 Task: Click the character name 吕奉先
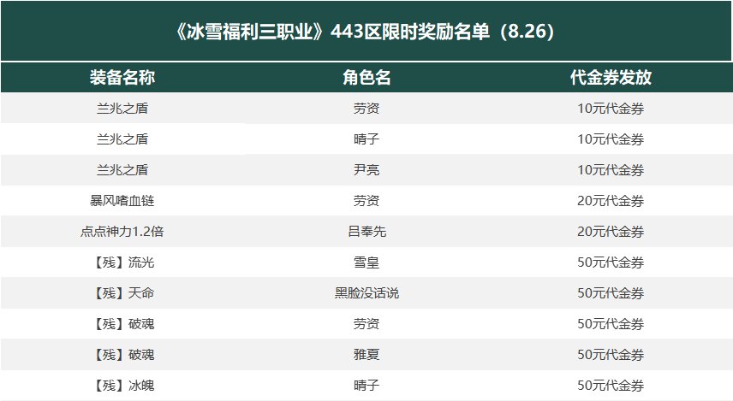(x=366, y=232)
